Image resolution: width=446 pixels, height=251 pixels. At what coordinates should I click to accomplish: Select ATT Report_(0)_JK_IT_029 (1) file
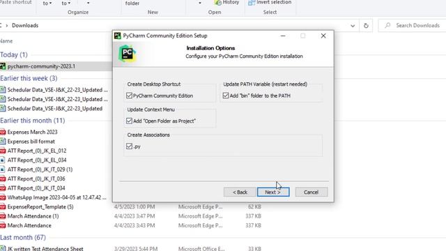pyautogui.click(x=40, y=169)
